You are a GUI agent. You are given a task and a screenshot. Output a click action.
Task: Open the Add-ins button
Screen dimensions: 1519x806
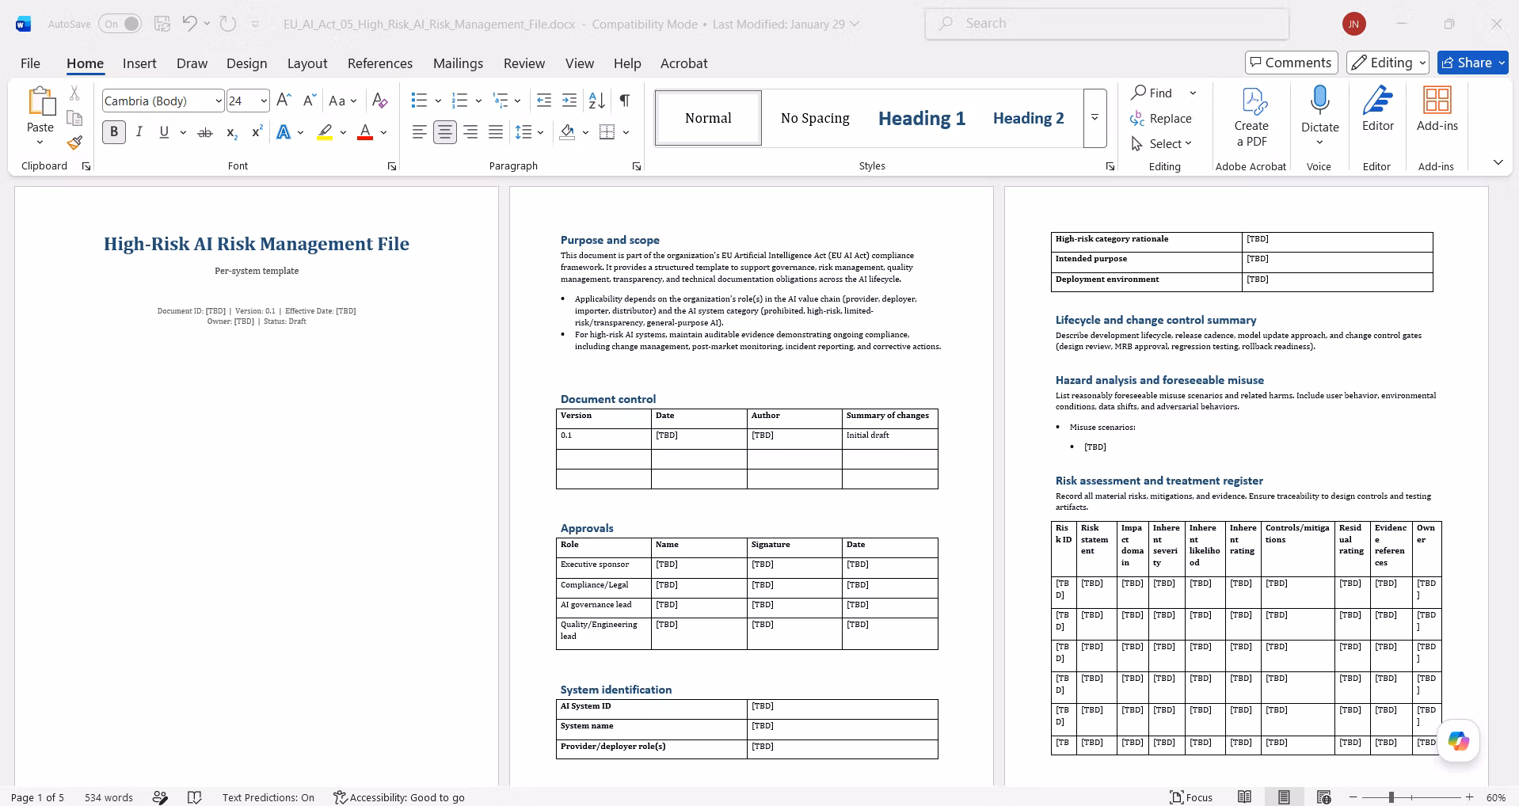pyautogui.click(x=1437, y=109)
